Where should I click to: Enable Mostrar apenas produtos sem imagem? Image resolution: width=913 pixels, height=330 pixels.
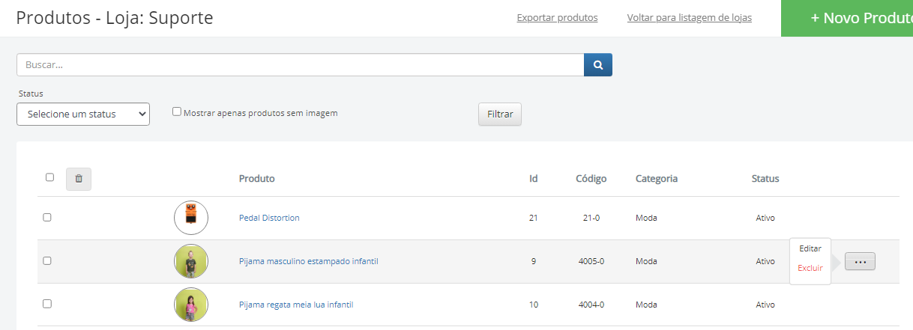tap(177, 111)
